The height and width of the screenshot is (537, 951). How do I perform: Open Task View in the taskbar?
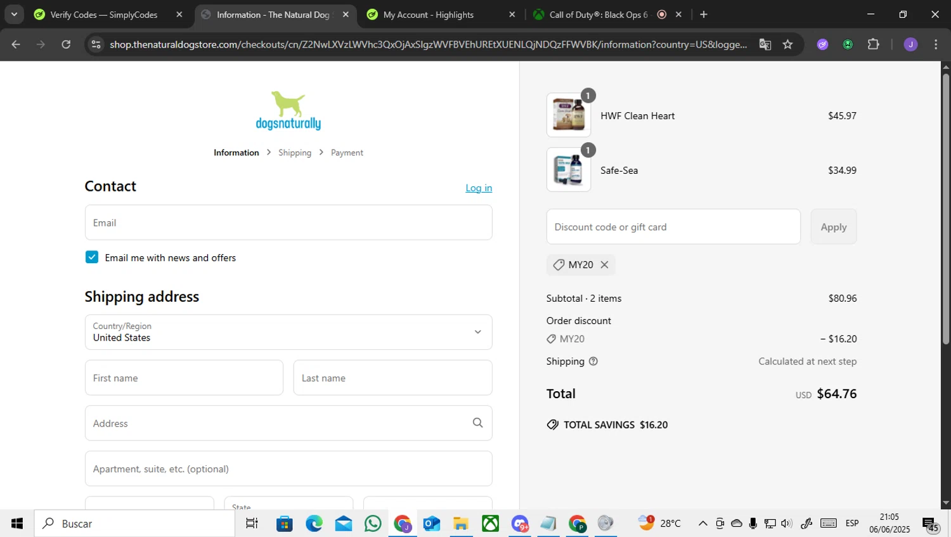pos(252,524)
